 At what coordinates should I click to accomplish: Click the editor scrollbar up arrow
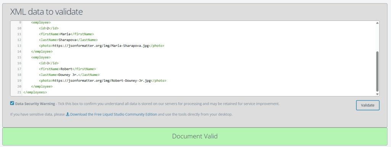coord(377,23)
